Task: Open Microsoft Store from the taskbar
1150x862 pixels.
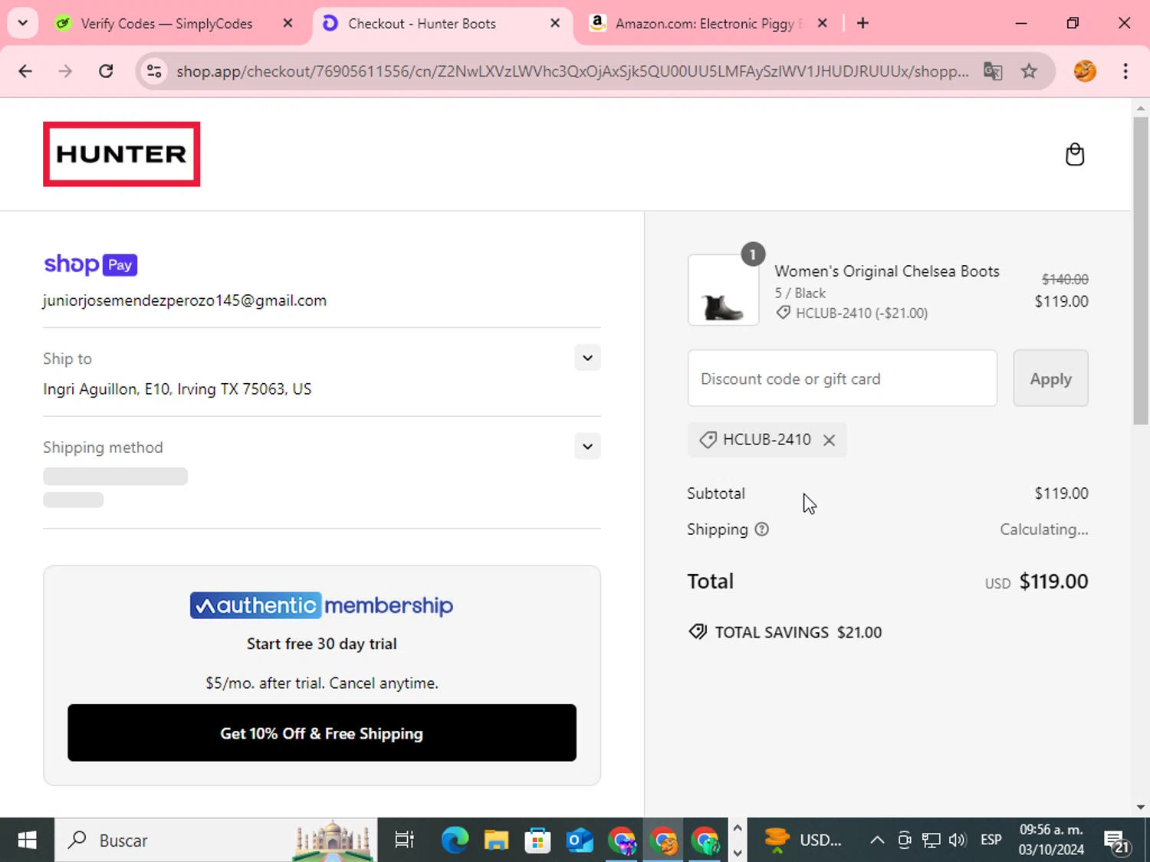Action: pos(537,840)
